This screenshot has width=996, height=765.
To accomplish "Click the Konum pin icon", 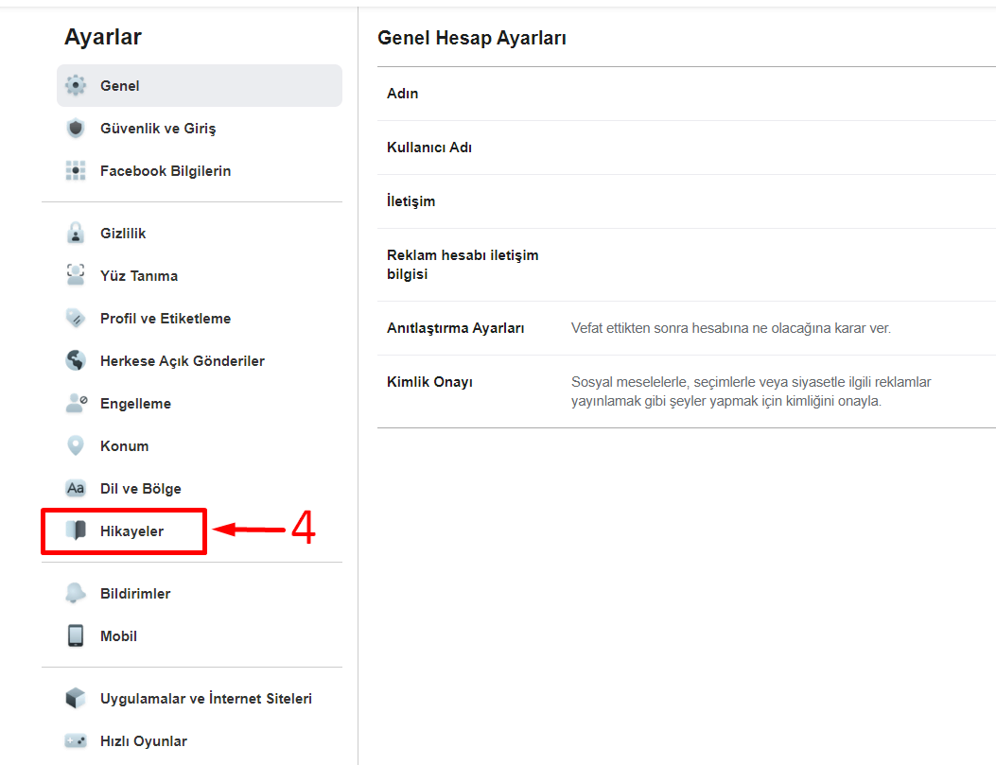I will click(76, 446).
